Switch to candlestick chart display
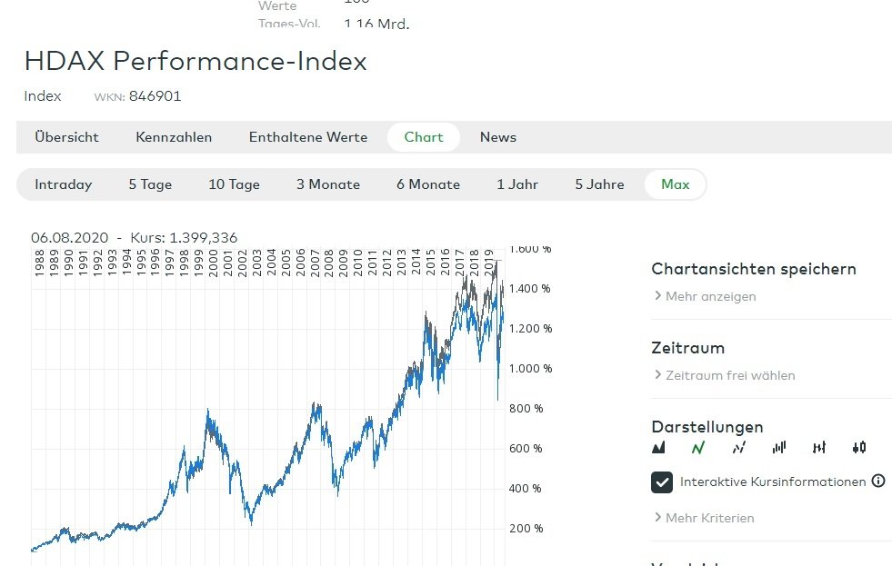This screenshot has height=566, width=892. coord(859,447)
